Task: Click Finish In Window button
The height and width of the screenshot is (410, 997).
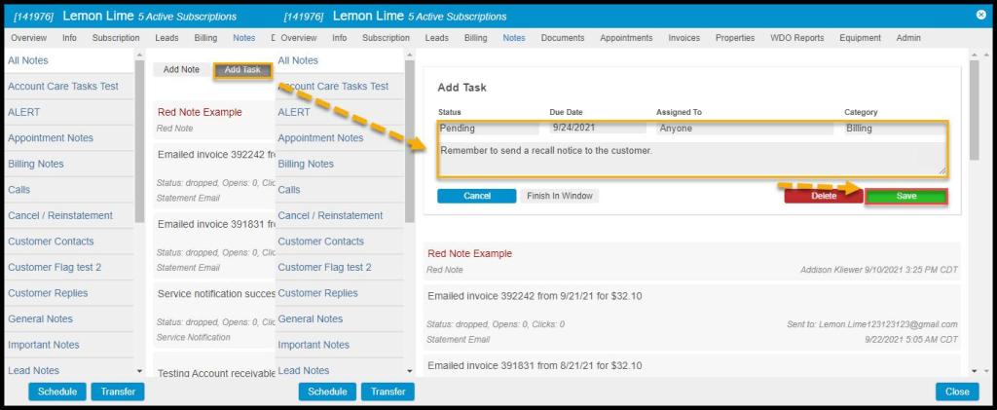Action: (559, 196)
